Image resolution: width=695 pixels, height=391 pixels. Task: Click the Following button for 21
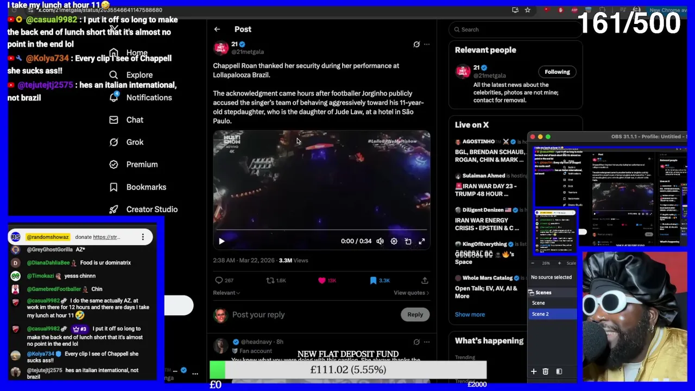point(557,72)
